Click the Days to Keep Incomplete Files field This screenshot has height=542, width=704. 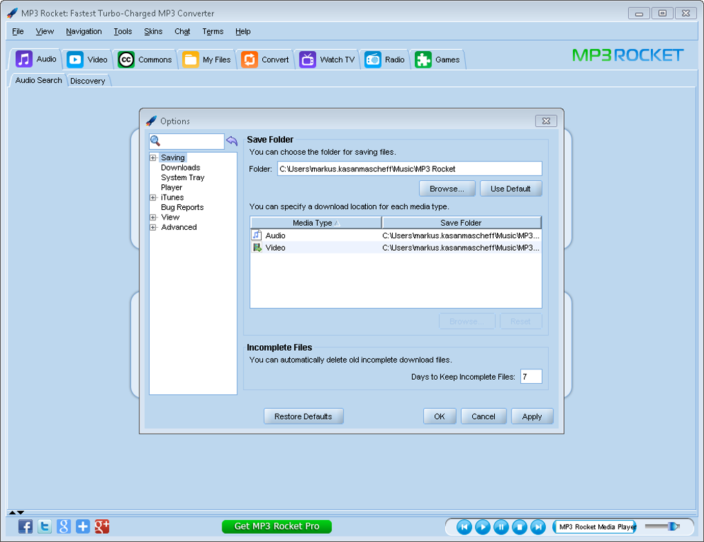point(531,376)
